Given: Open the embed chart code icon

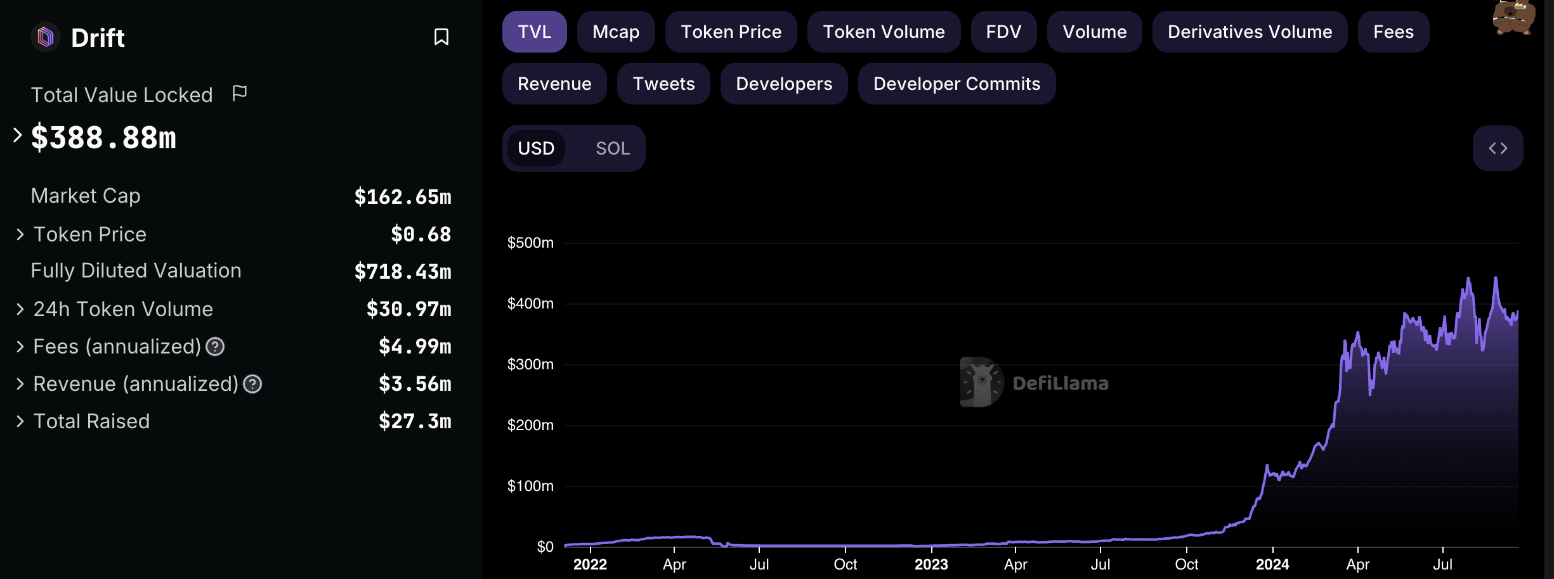Looking at the screenshot, I should (x=1498, y=148).
